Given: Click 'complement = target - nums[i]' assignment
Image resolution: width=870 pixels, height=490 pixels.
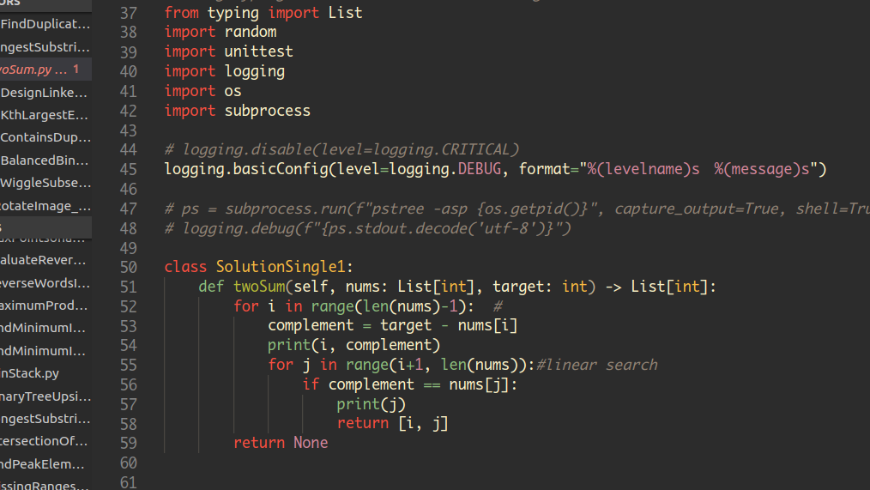Looking at the screenshot, I should (393, 326).
